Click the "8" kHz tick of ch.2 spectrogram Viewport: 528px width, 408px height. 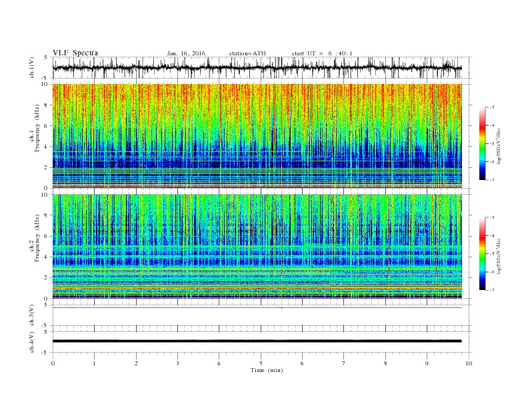pos(46,215)
